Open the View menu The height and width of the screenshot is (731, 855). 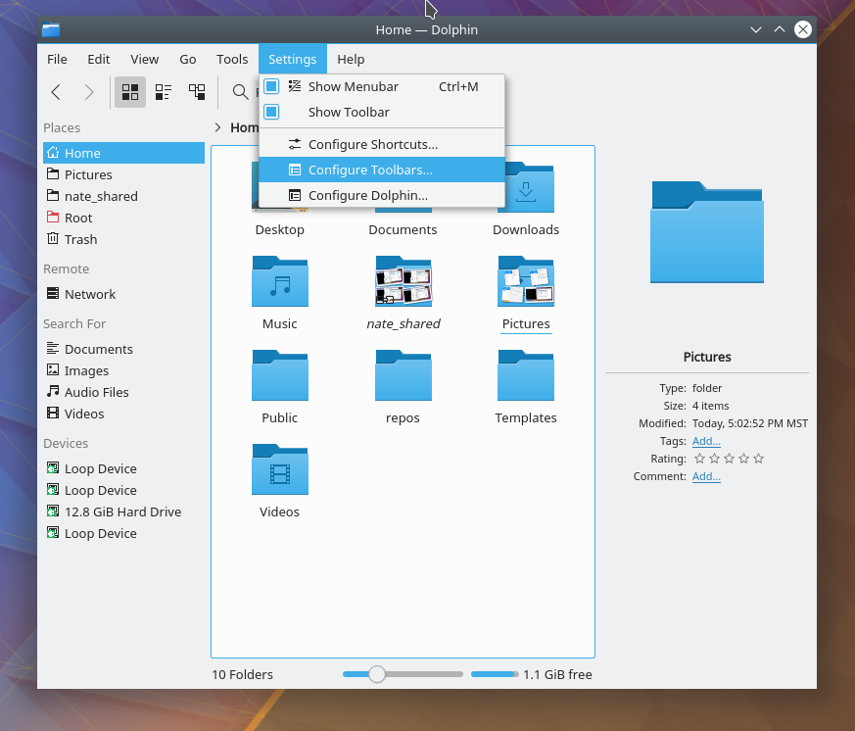pyautogui.click(x=144, y=59)
